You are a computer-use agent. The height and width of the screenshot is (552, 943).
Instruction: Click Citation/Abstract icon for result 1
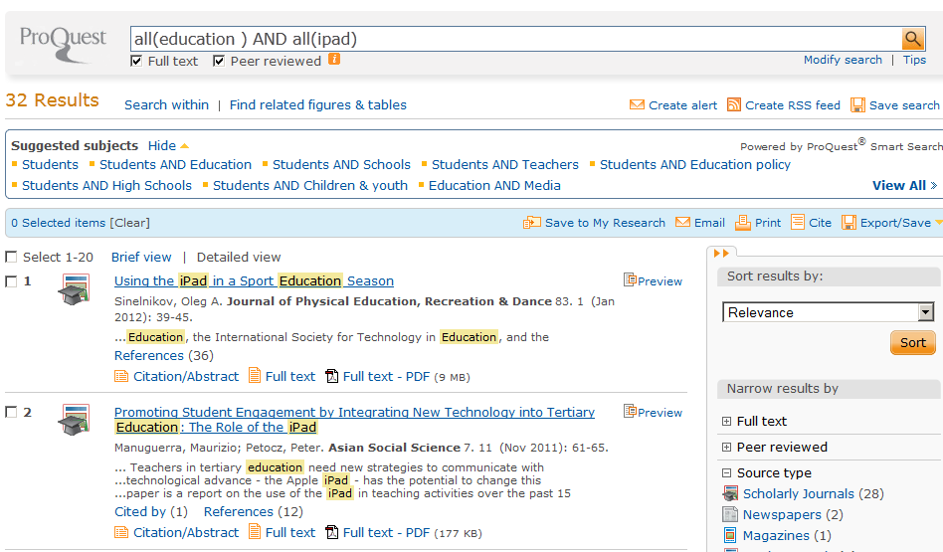coord(121,376)
